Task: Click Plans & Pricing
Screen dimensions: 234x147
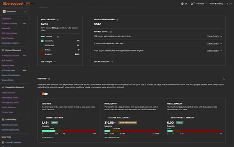Action: click(x=216, y=4)
